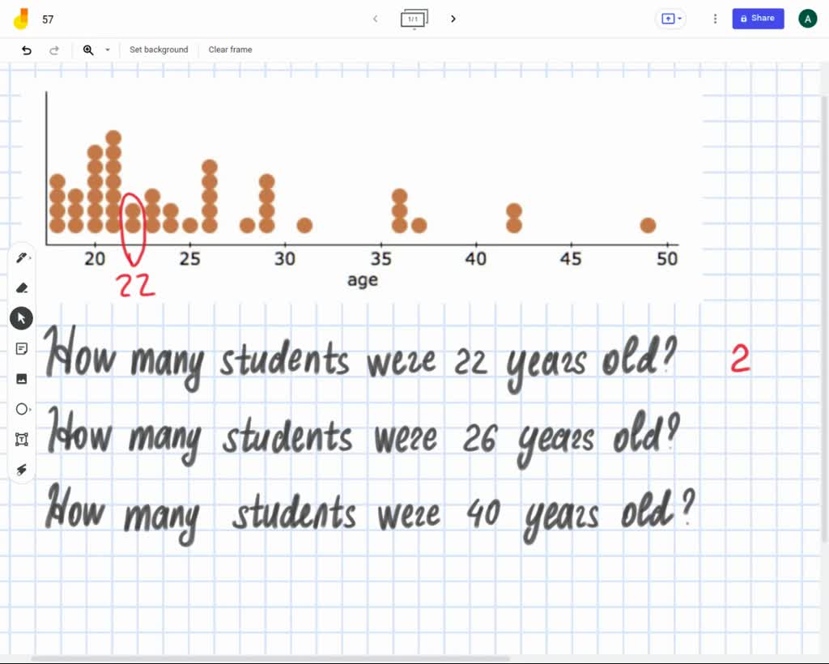Screen dimensions: 829x664
Task: Select the Pen tool
Action: coord(22,257)
